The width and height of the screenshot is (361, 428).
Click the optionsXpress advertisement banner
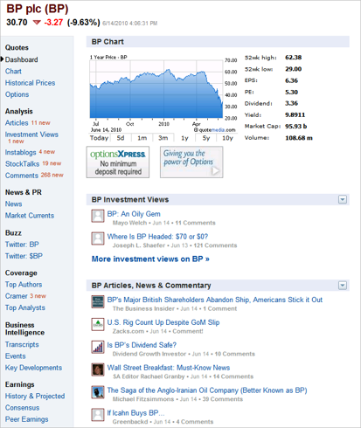click(x=118, y=162)
